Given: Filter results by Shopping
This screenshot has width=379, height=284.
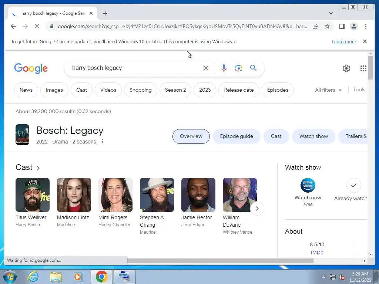Looking at the screenshot, I should point(140,90).
